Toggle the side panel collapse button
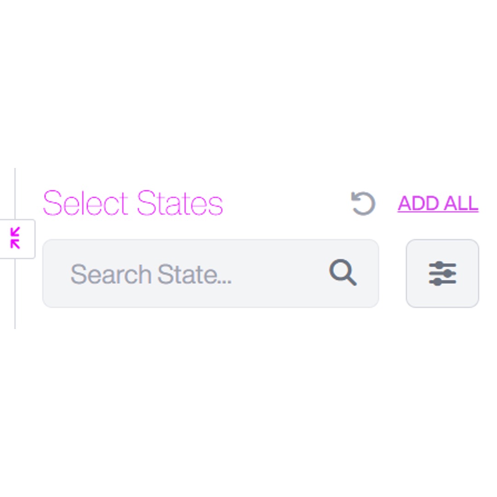This screenshot has height=497, width=497. click(x=16, y=238)
